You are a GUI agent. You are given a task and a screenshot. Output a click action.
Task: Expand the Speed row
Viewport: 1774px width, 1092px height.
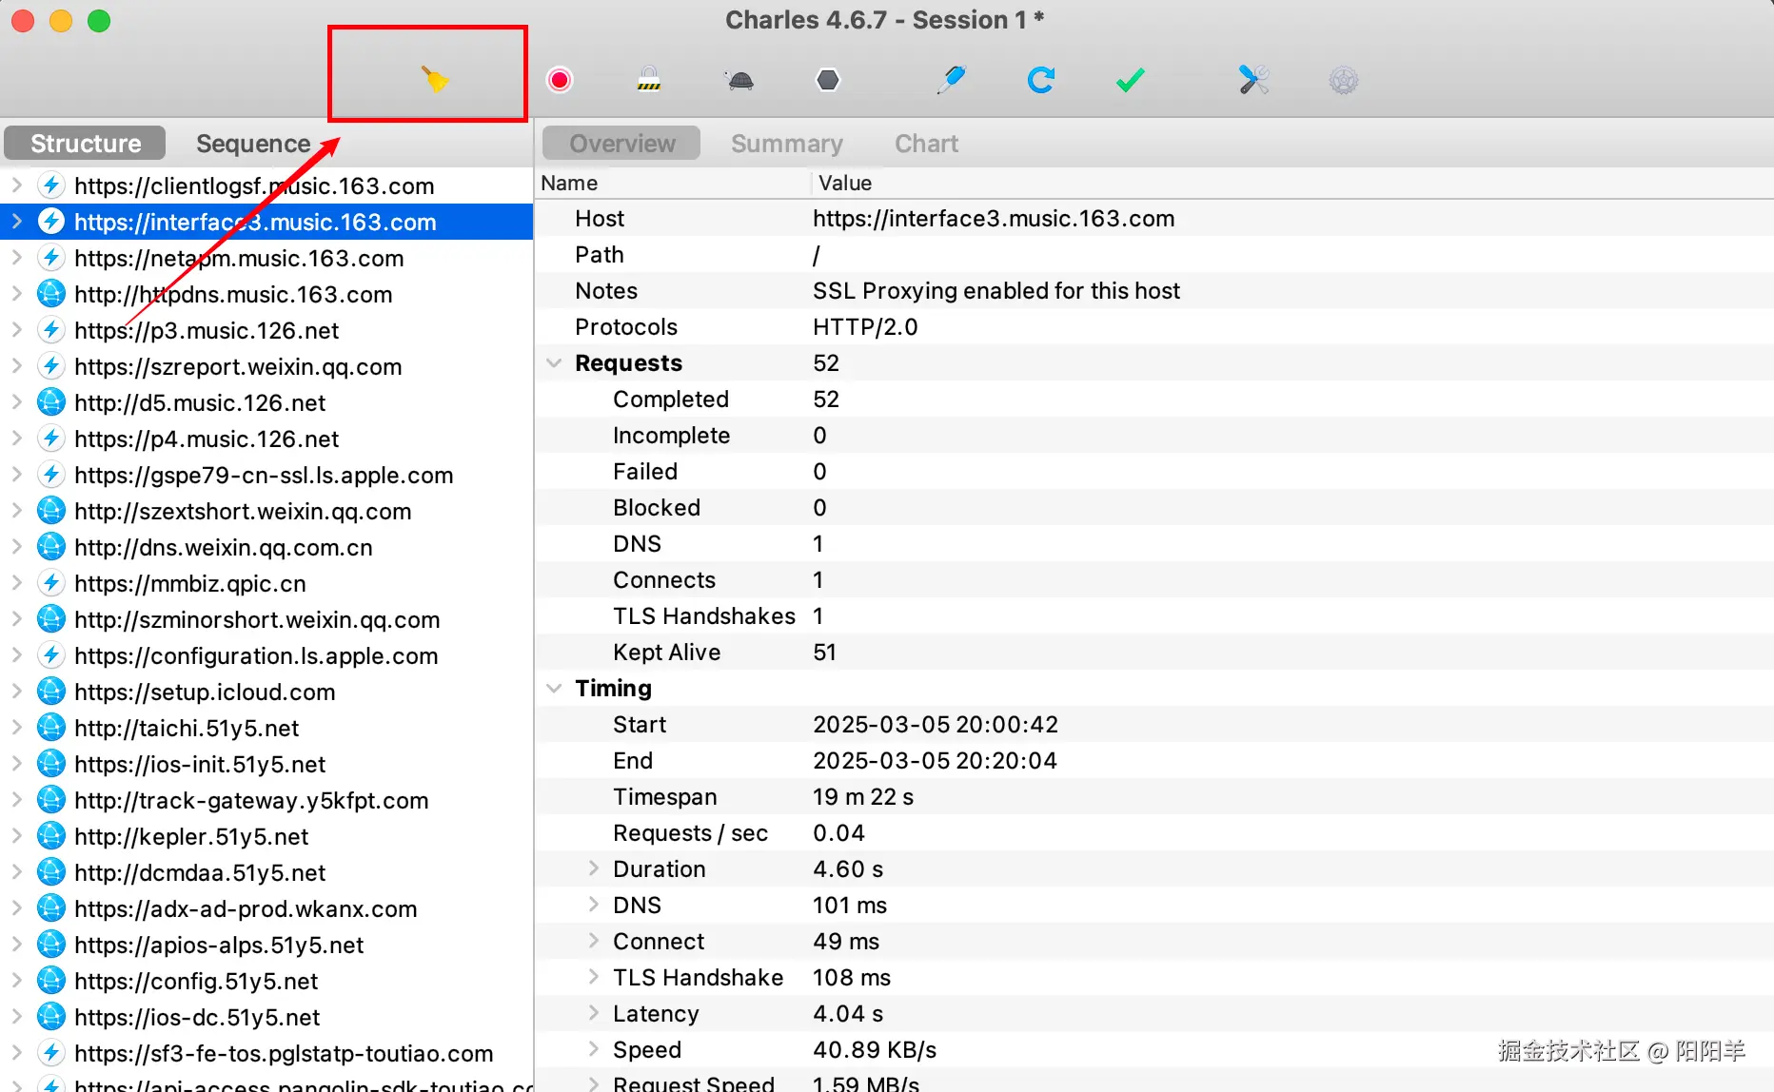point(593,1049)
